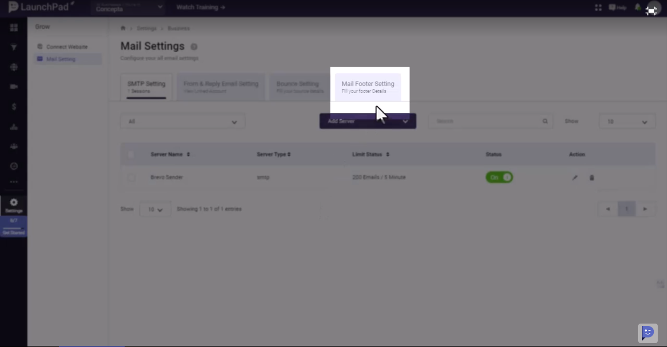Check the select-all header checkbox
667x347 pixels.
pyautogui.click(x=131, y=154)
